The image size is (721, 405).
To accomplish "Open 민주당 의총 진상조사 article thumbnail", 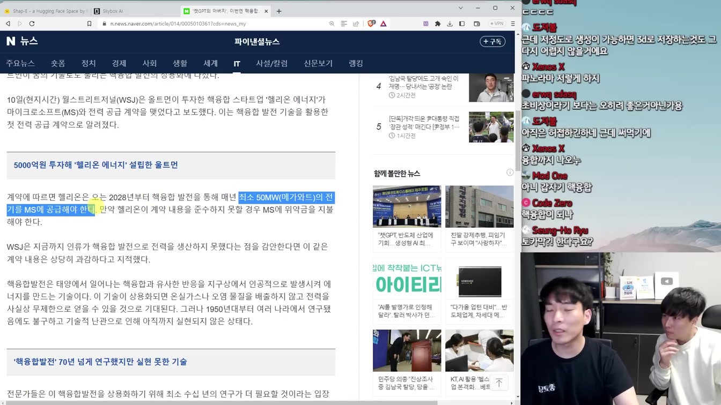I will click(407, 351).
